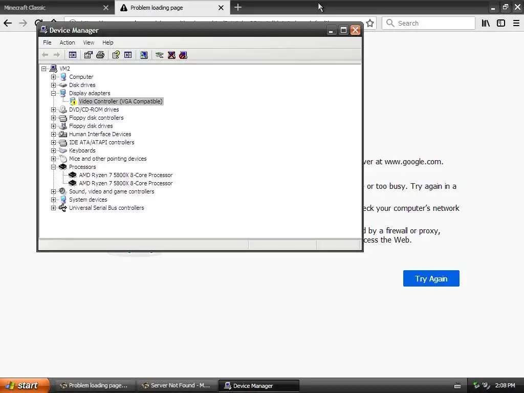Viewport: 524px width, 393px height.
Task: Click the Print toolbar icon in Device Manager
Action: click(x=100, y=55)
